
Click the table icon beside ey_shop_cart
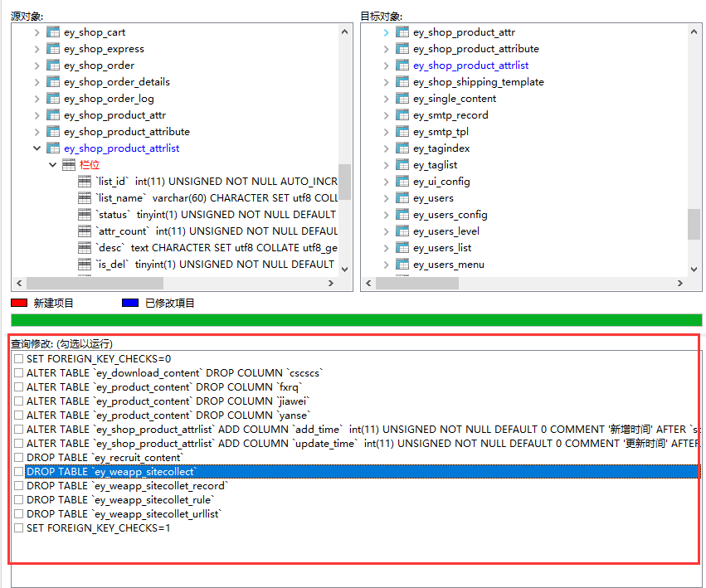53,32
